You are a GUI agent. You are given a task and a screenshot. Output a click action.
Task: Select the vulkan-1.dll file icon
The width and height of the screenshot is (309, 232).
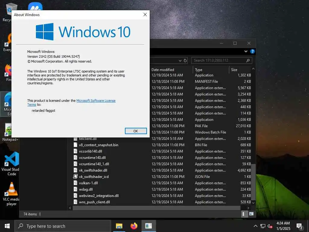pos(75,183)
